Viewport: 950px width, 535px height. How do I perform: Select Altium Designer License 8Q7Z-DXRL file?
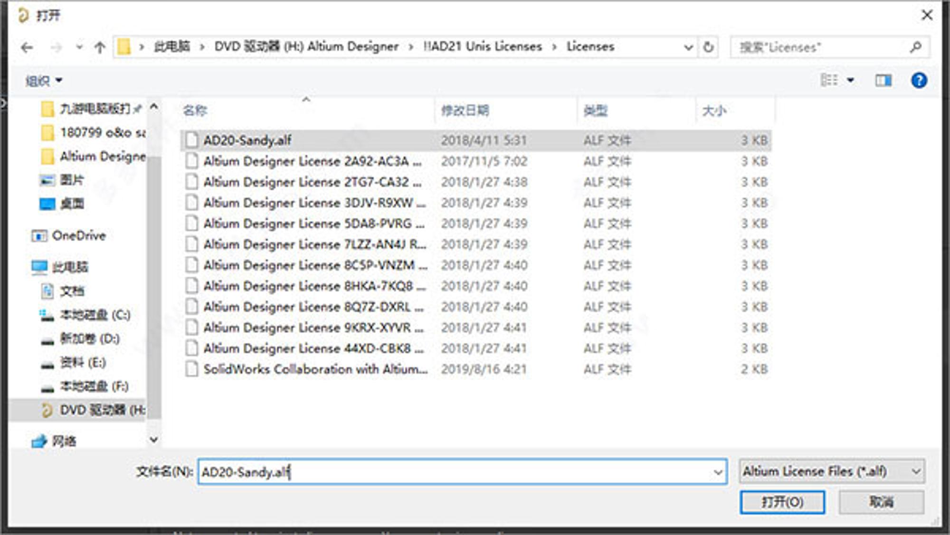(475, 307)
